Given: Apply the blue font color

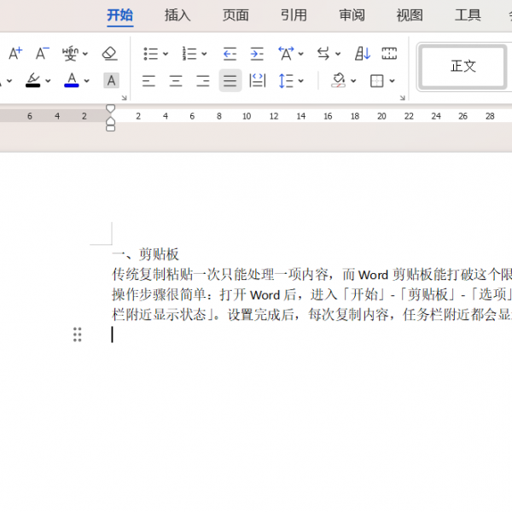Looking at the screenshot, I should [x=72, y=80].
